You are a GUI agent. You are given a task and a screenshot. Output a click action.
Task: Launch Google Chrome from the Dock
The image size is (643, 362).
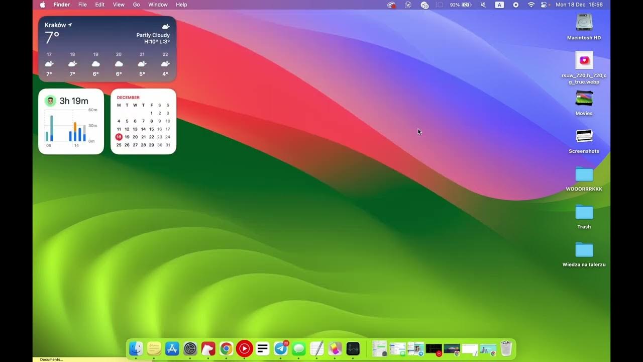tap(226, 348)
